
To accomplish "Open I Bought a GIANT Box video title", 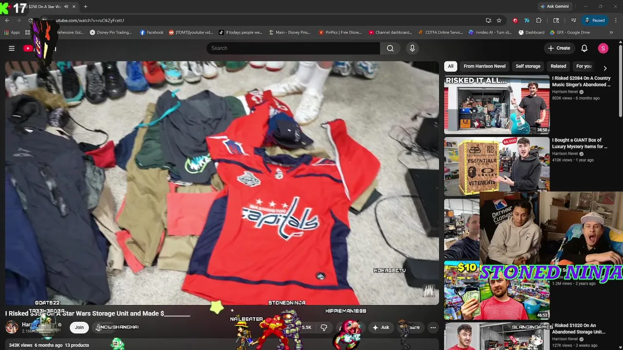I will [580, 143].
